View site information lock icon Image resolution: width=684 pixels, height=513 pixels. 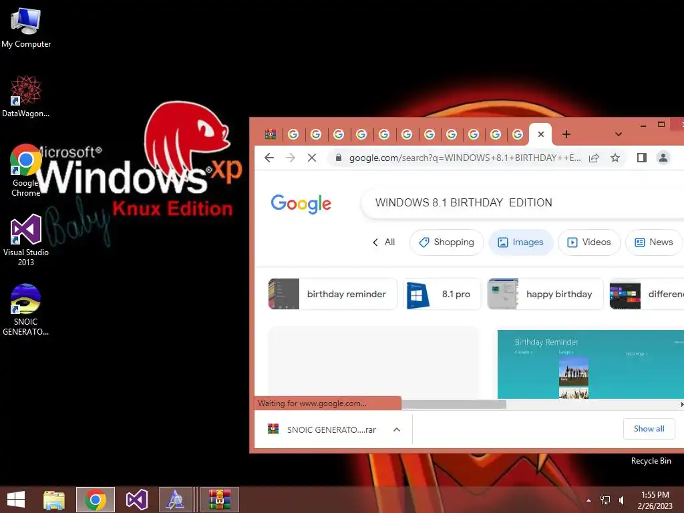click(339, 158)
